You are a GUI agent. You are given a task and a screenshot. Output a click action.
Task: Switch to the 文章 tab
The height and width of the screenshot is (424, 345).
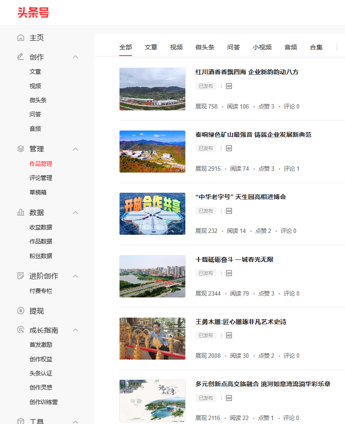151,47
